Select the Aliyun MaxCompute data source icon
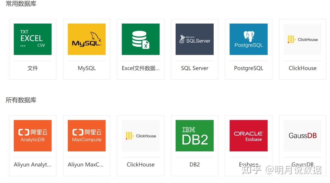Screen dimensions: 330x183 (86, 135)
